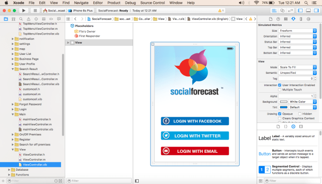The width and height of the screenshot is (322, 184).
Task: Toggle the Debug area
Action: (x=308, y=10)
